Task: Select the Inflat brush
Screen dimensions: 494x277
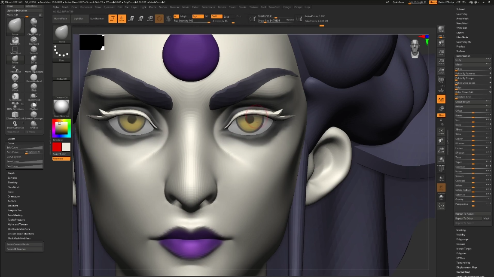Action: click(34, 59)
